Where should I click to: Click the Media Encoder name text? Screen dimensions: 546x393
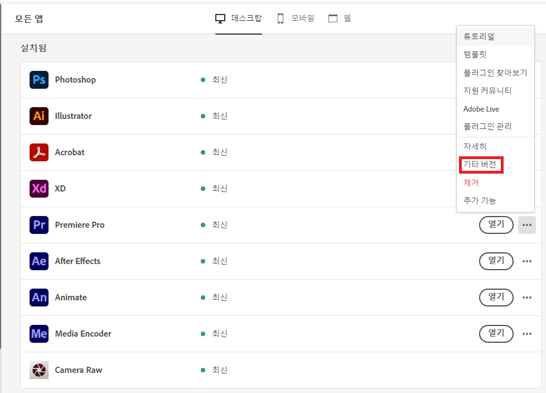pyautogui.click(x=83, y=333)
